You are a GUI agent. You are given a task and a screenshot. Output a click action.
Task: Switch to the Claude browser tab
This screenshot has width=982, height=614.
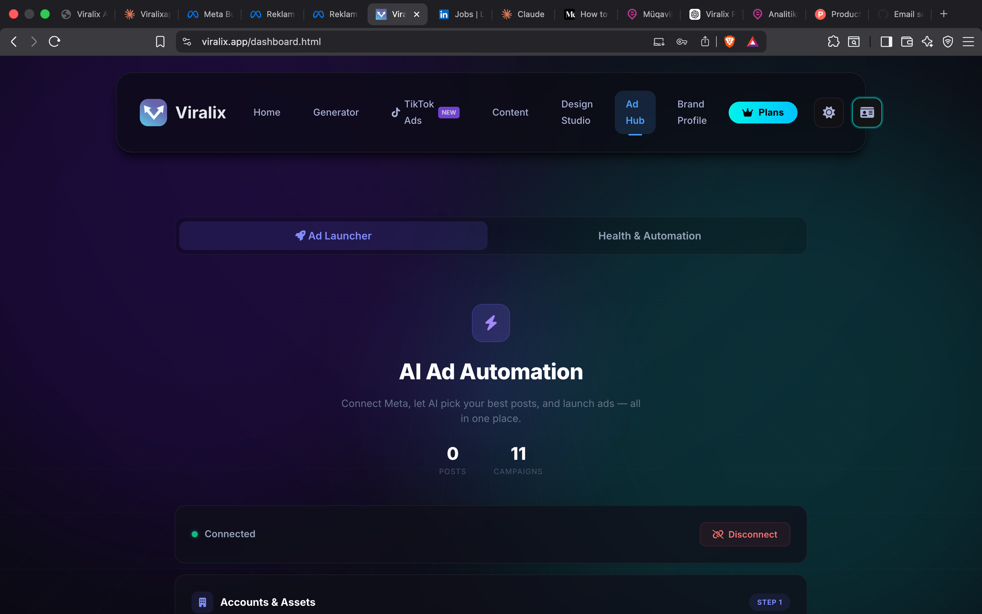point(523,14)
